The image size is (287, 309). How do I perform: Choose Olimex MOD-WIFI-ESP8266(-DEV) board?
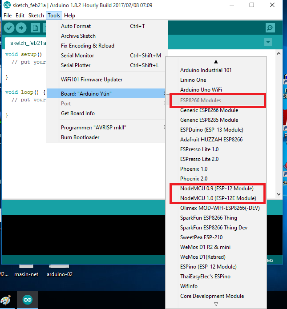[x=216, y=208]
